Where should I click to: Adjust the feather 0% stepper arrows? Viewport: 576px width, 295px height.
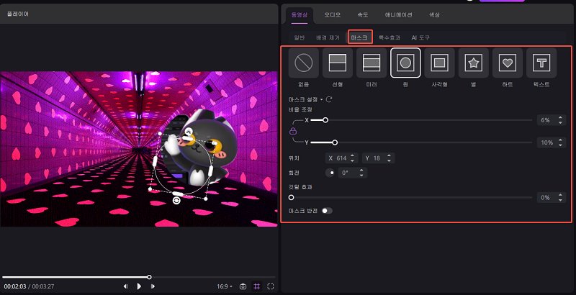tap(560, 197)
